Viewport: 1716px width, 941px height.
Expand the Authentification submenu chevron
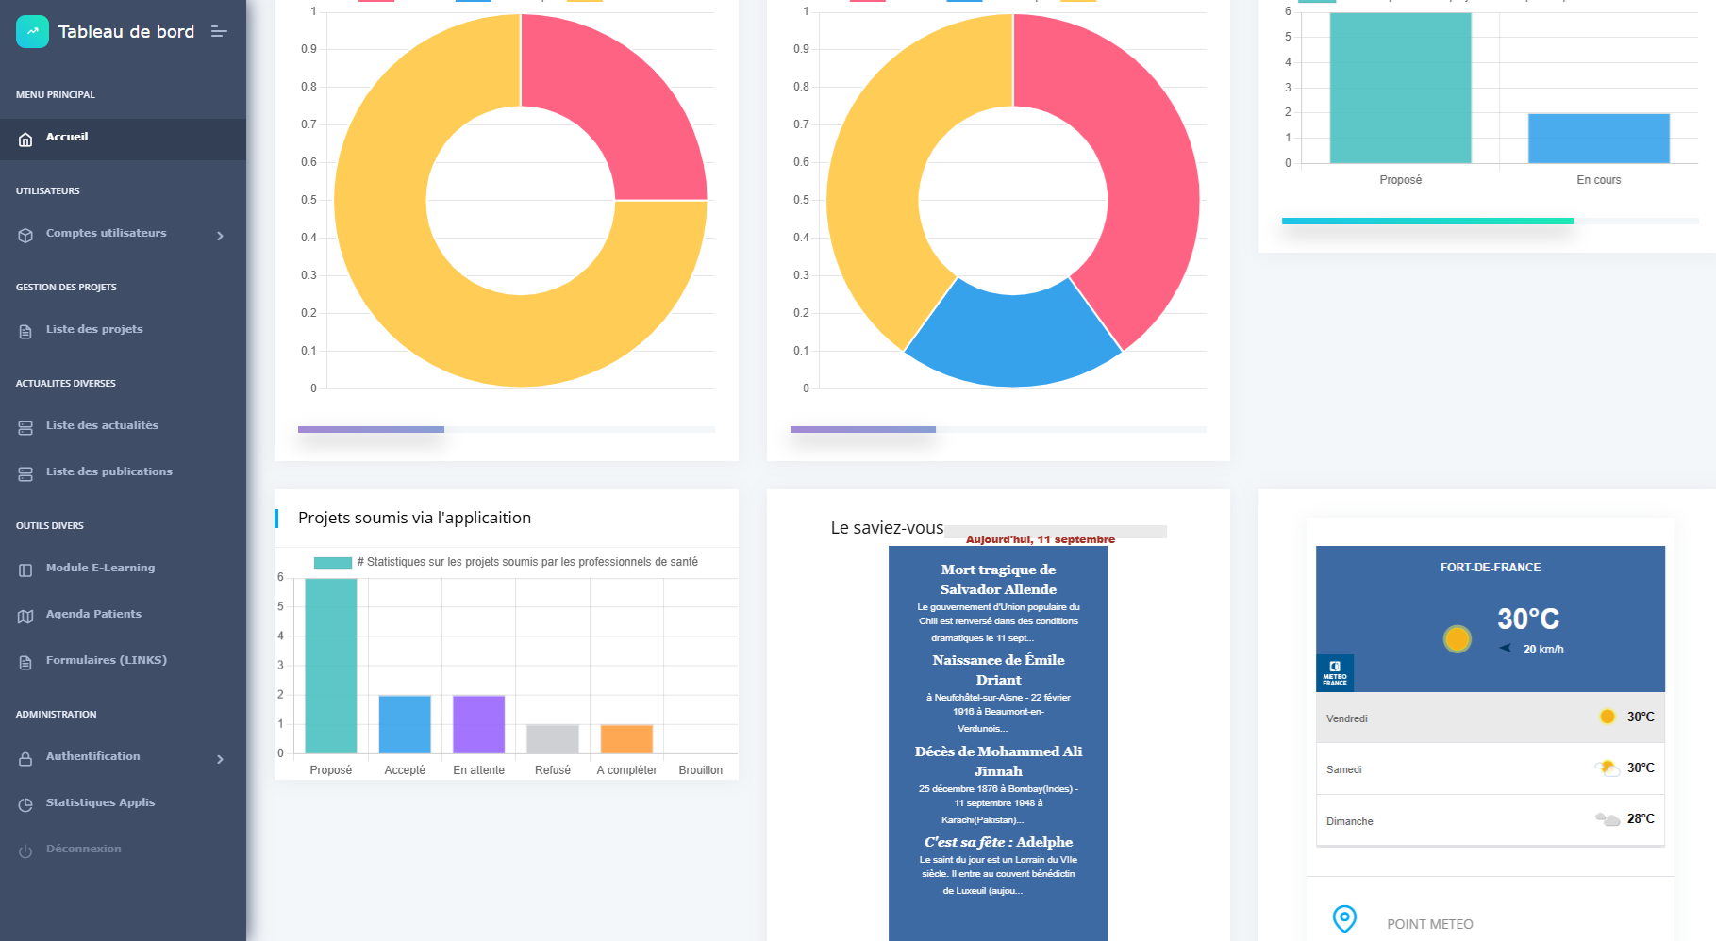coord(220,759)
